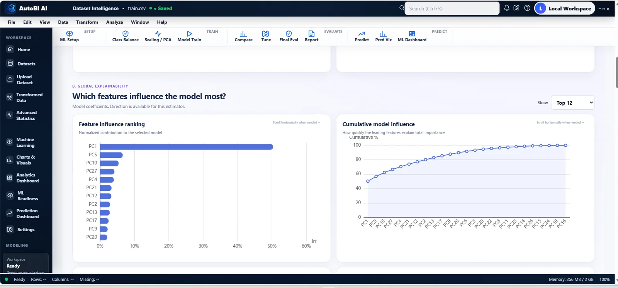Open the Analyze menu
The image size is (618, 288).
(x=115, y=22)
